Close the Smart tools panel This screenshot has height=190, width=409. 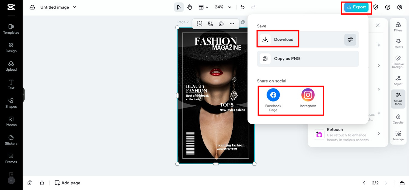[378, 25]
